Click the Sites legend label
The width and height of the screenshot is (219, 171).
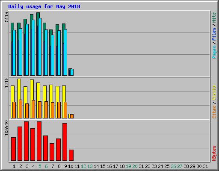point(214,112)
